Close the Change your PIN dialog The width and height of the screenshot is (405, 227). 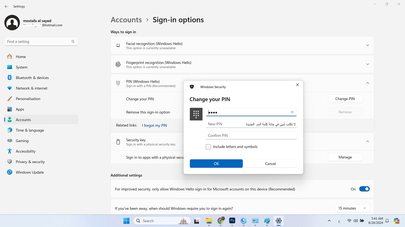click(297, 85)
